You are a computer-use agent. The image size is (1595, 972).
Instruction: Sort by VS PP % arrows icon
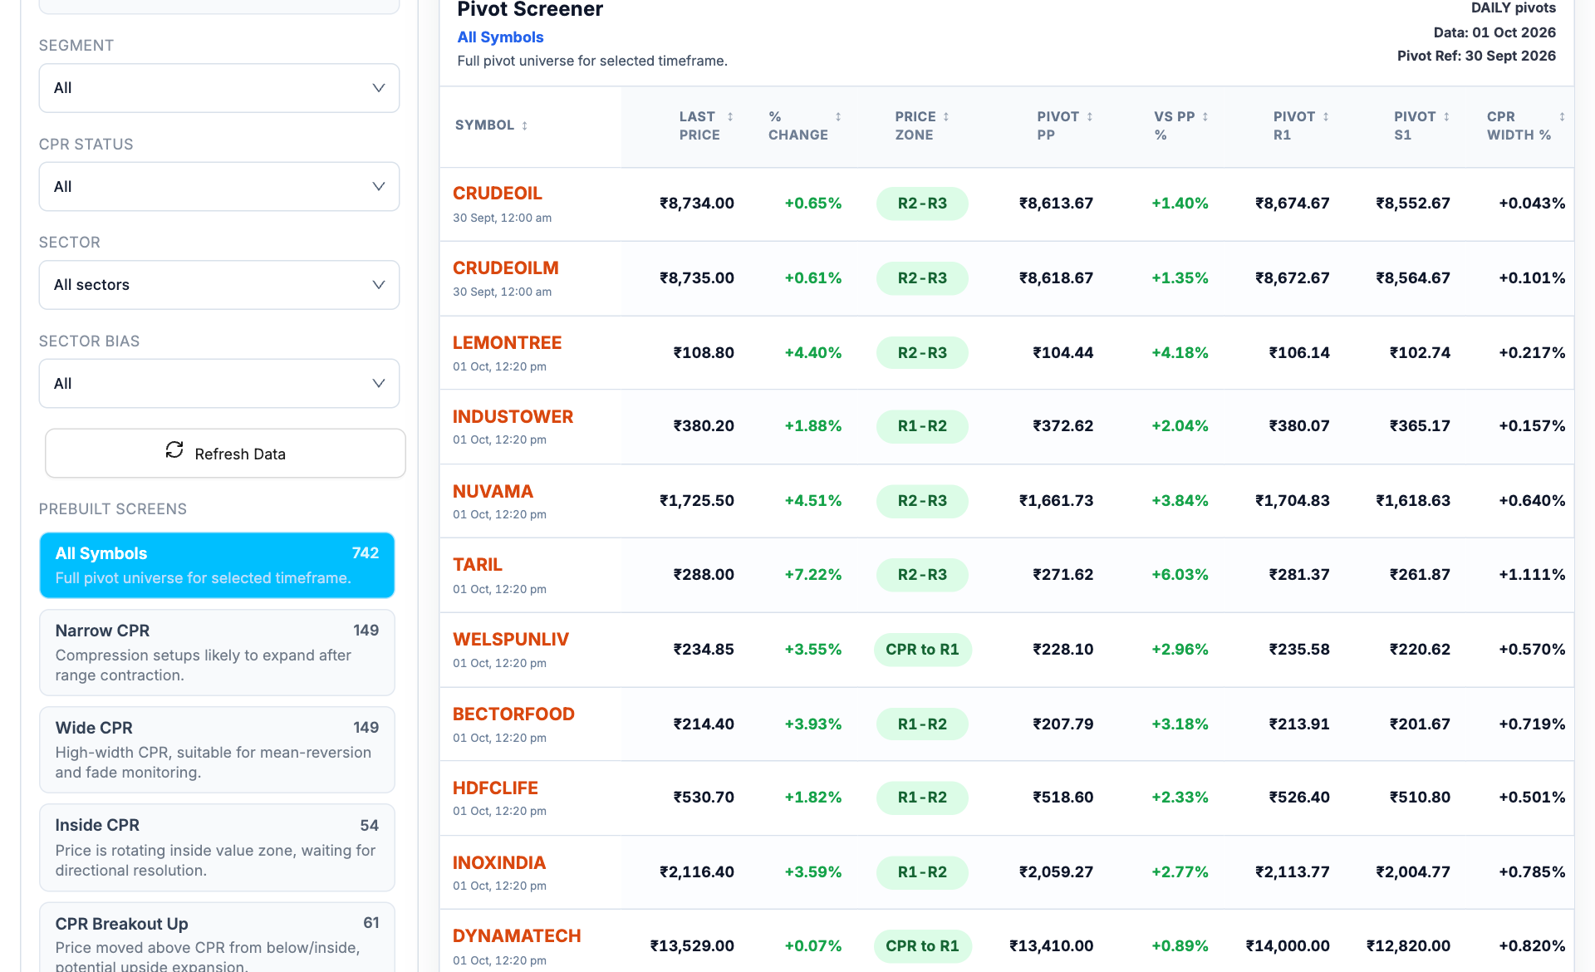[x=1205, y=117]
